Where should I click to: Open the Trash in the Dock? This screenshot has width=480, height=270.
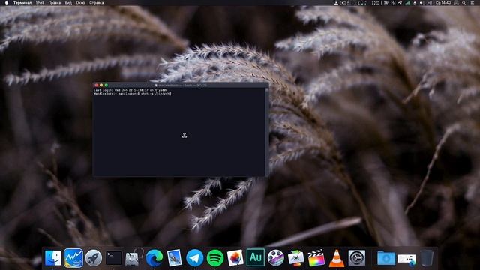(x=427, y=258)
